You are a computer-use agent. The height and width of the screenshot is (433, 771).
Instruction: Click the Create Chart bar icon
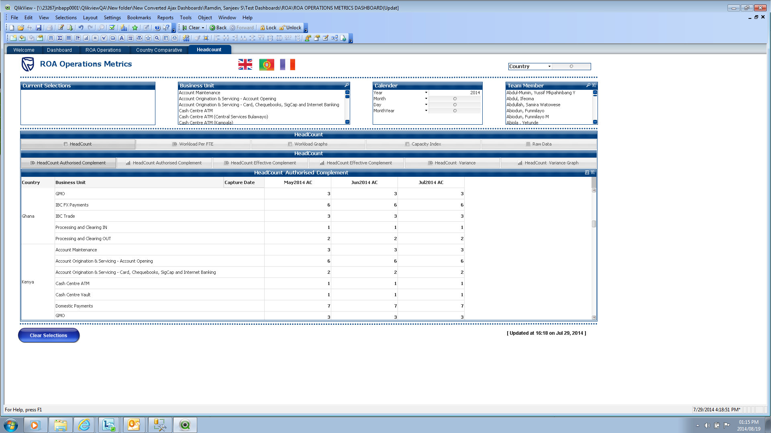(x=86, y=38)
